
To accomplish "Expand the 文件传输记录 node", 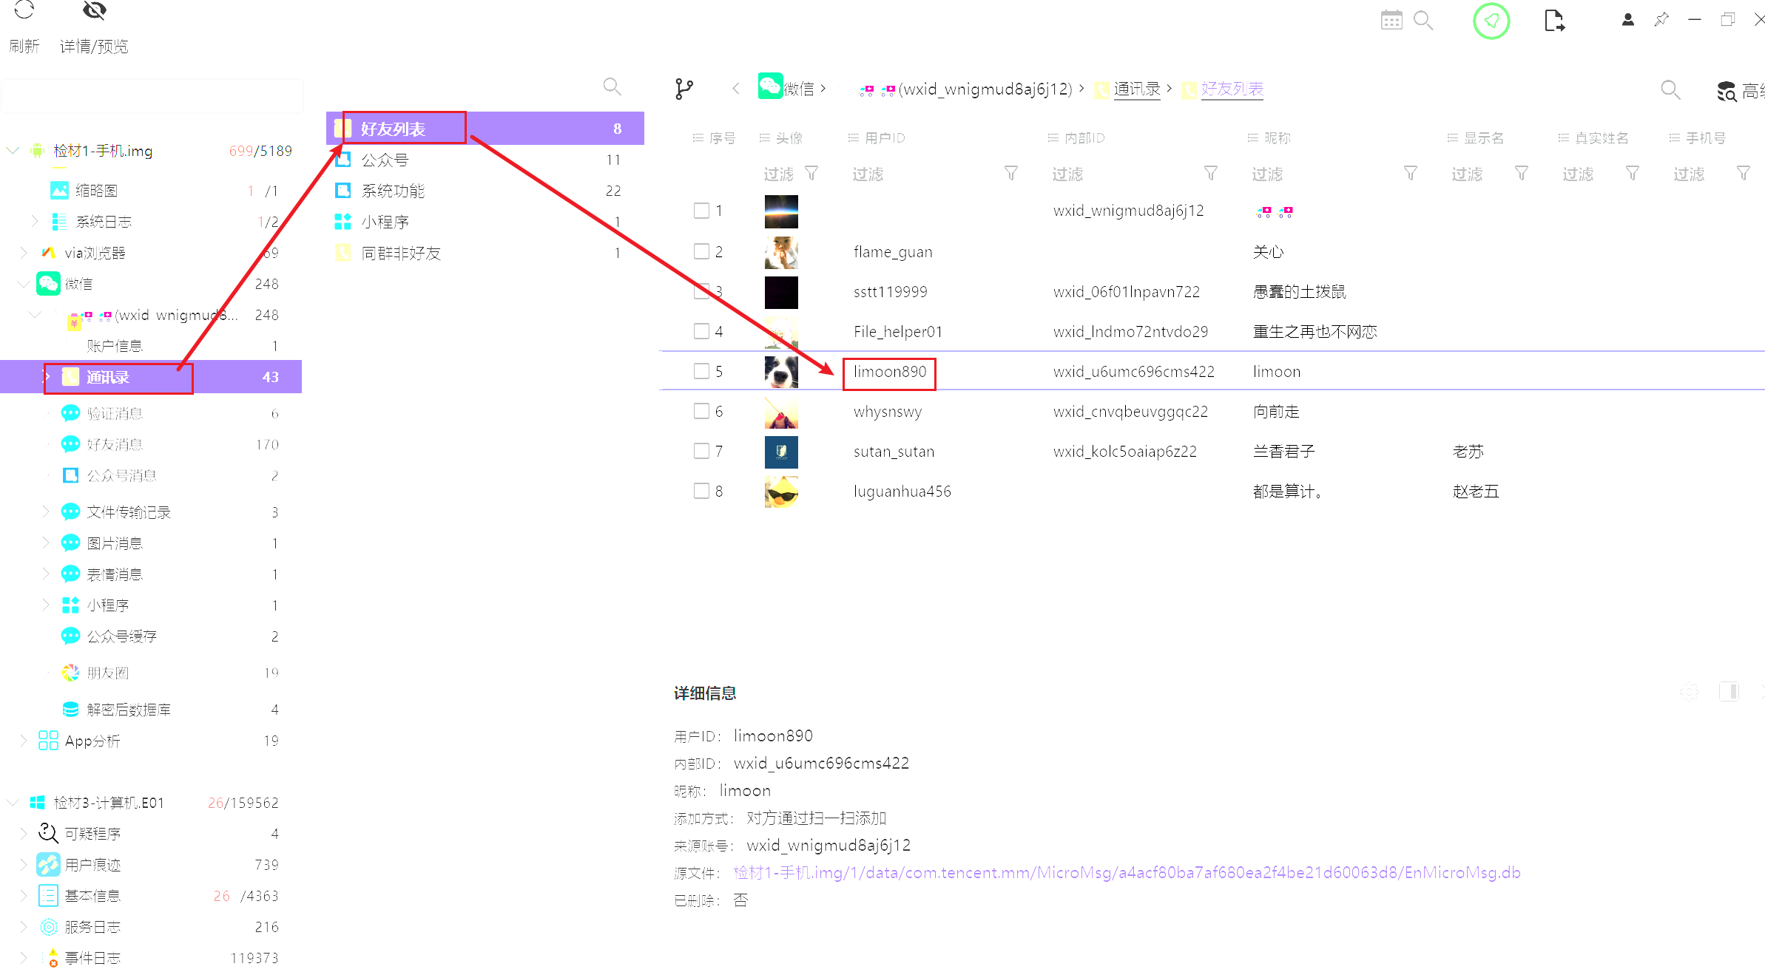I will coord(45,512).
